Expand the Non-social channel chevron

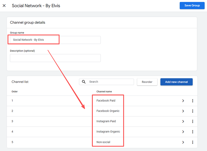pyautogui.click(x=183, y=142)
